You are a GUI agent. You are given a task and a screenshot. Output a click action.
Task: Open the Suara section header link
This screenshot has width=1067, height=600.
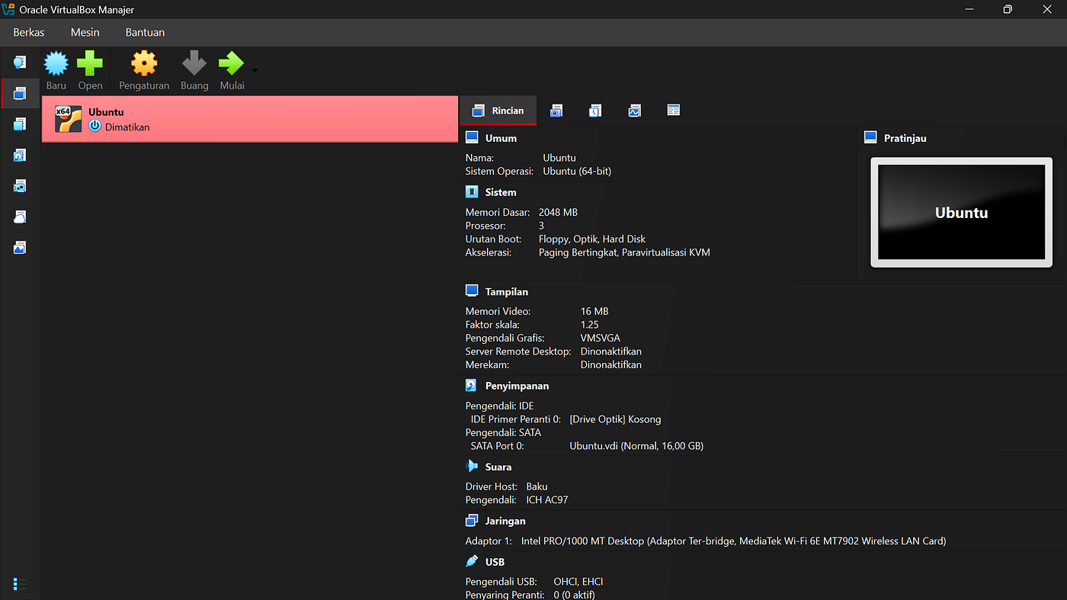pyautogui.click(x=498, y=467)
